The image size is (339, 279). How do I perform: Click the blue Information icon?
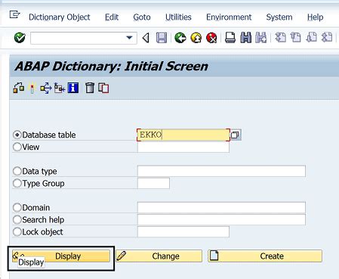point(73,88)
